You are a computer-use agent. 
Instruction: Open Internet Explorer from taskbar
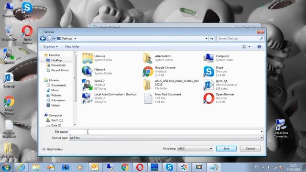(21, 167)
